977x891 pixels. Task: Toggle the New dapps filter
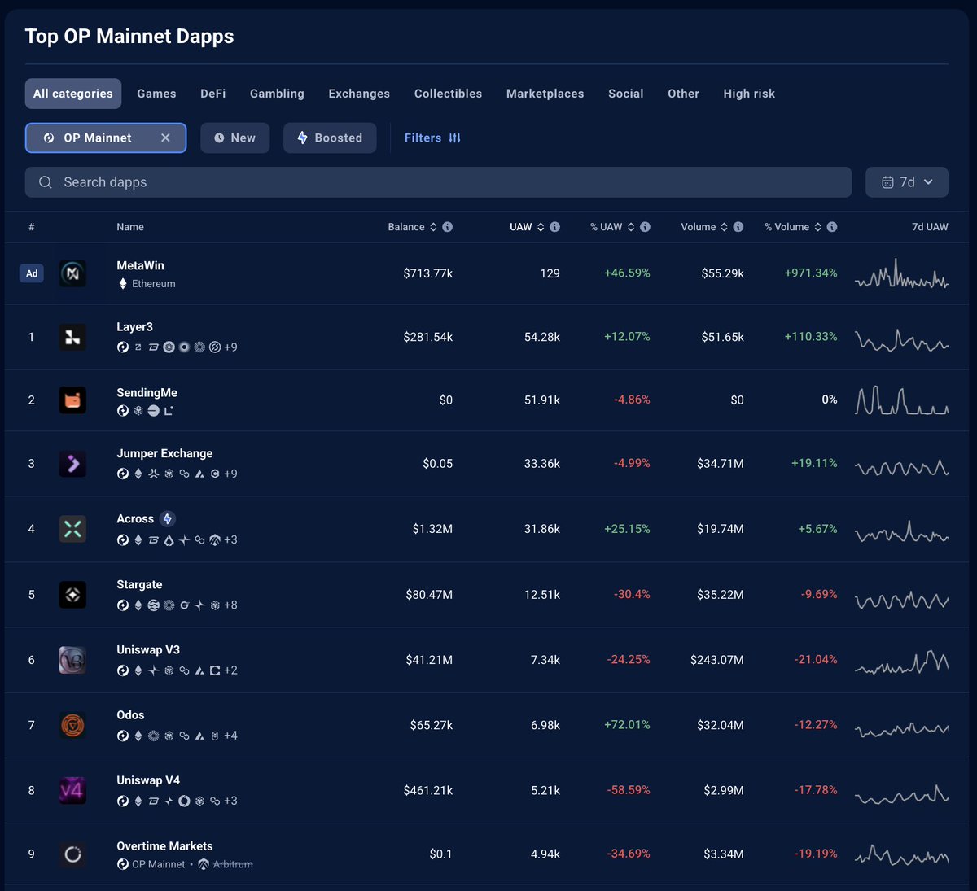[234, 138]
